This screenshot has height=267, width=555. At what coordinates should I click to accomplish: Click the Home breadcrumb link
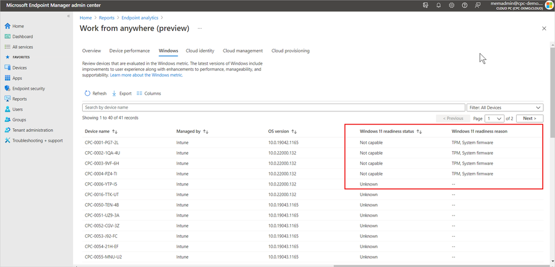(x=86, y=17)
